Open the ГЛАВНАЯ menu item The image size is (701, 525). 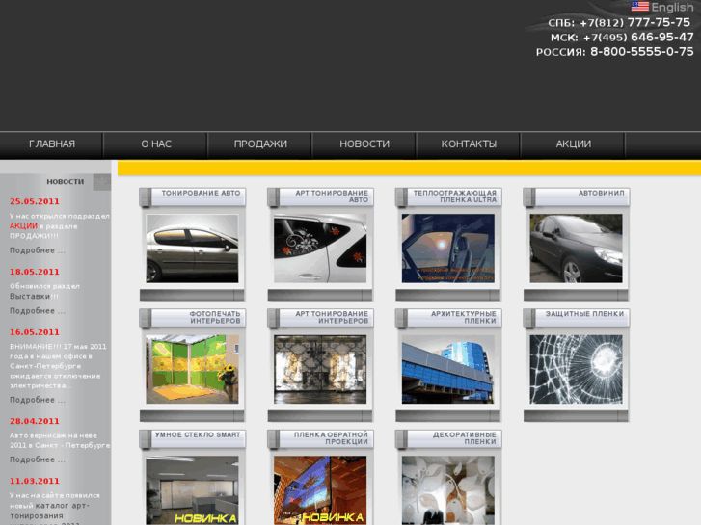(x=52, y=144)
